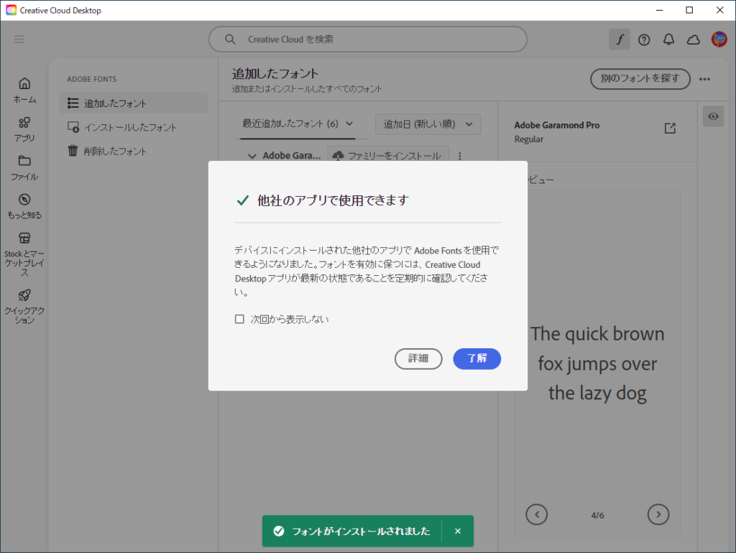736x553 pixels.
Task: Click the 詳細 button in dialog
Action: pos(418,359)
